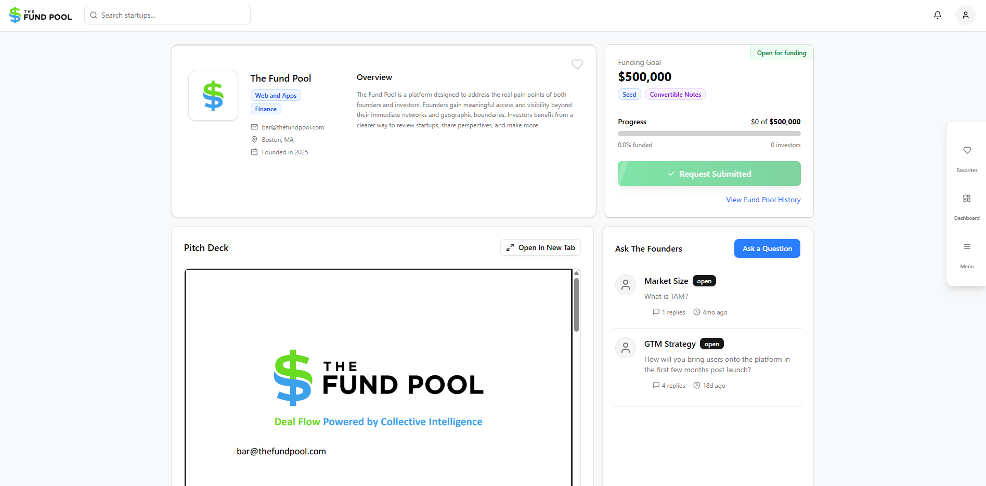This screenshot has width=986, height=486.
Task: Open the user profile avatar menu
Action: click(x=965, y=15)
